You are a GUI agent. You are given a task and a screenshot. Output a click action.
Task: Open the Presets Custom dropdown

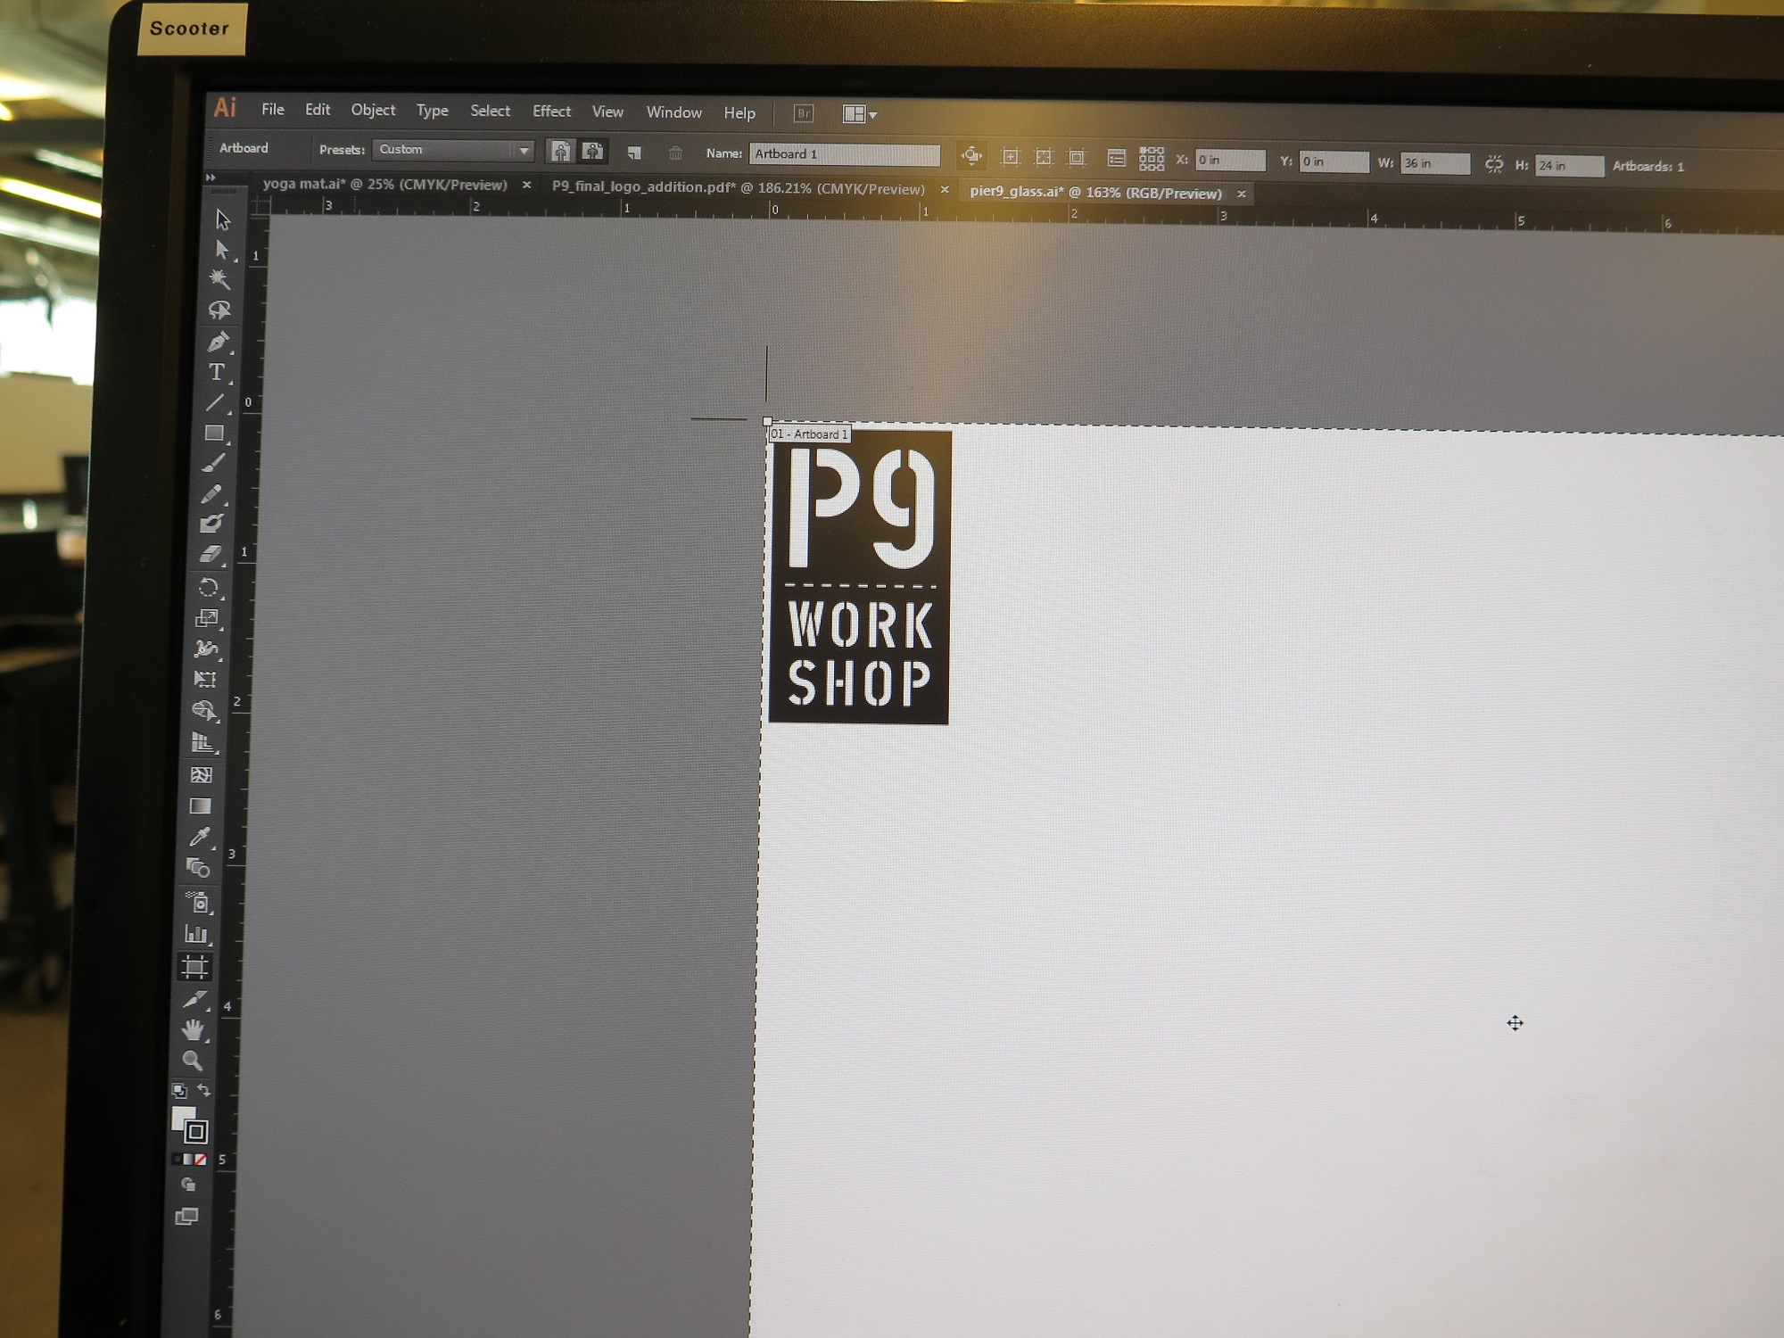point(453,150)
